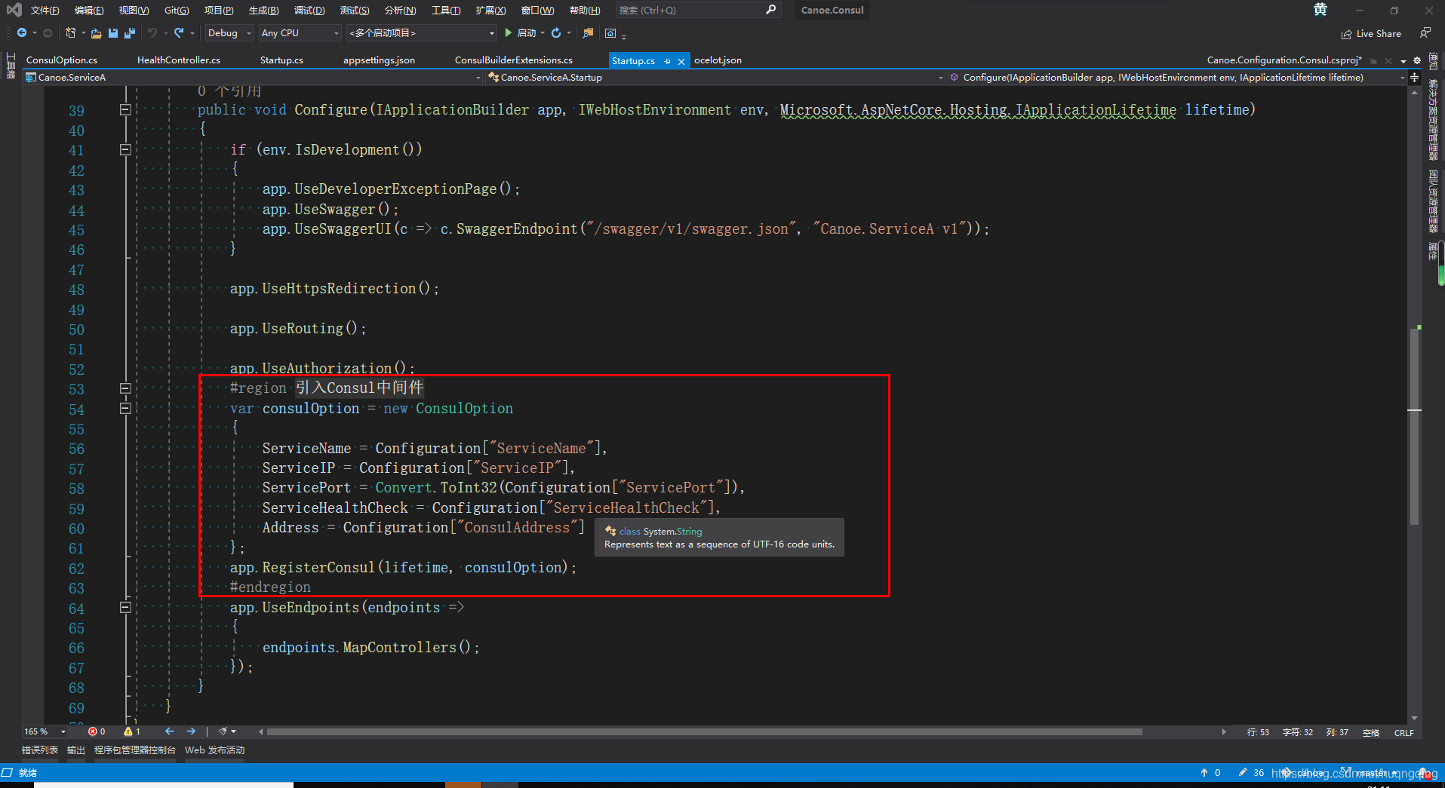
Task: Switch to the ConsulOption.cs tab
Action: (62, 60)
